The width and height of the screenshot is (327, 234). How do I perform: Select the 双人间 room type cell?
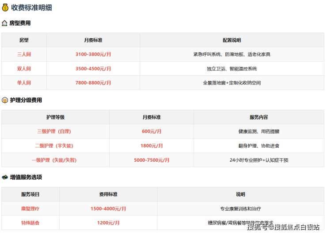tap(24, 69)
